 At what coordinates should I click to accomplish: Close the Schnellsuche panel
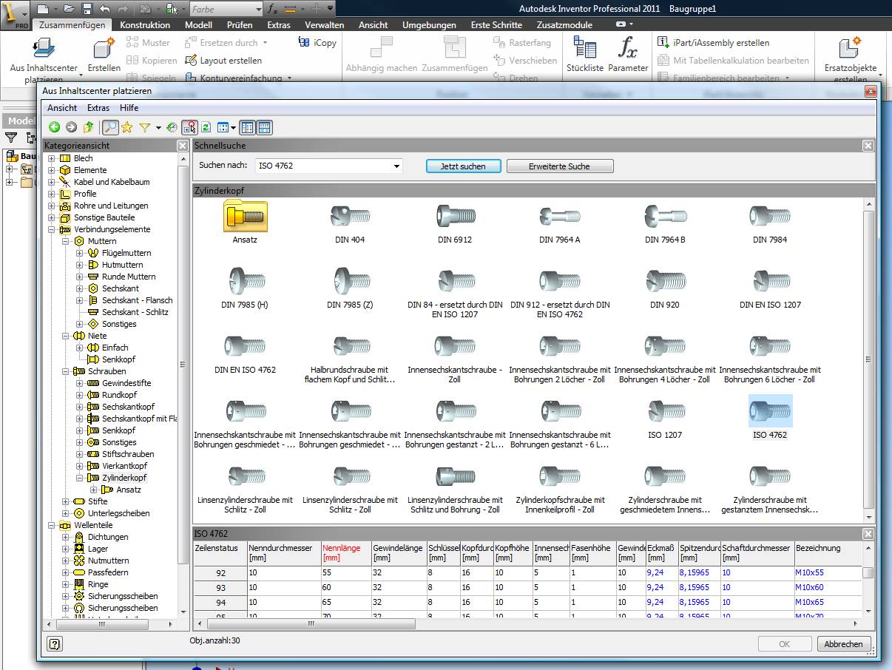pyautogui.click(x=868, y=146)
